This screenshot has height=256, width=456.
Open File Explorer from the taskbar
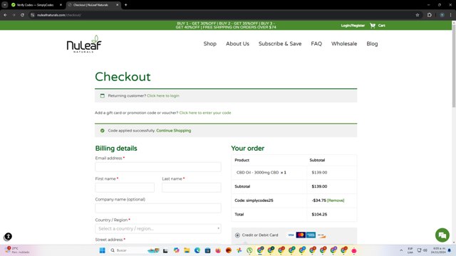click(187, 250)
